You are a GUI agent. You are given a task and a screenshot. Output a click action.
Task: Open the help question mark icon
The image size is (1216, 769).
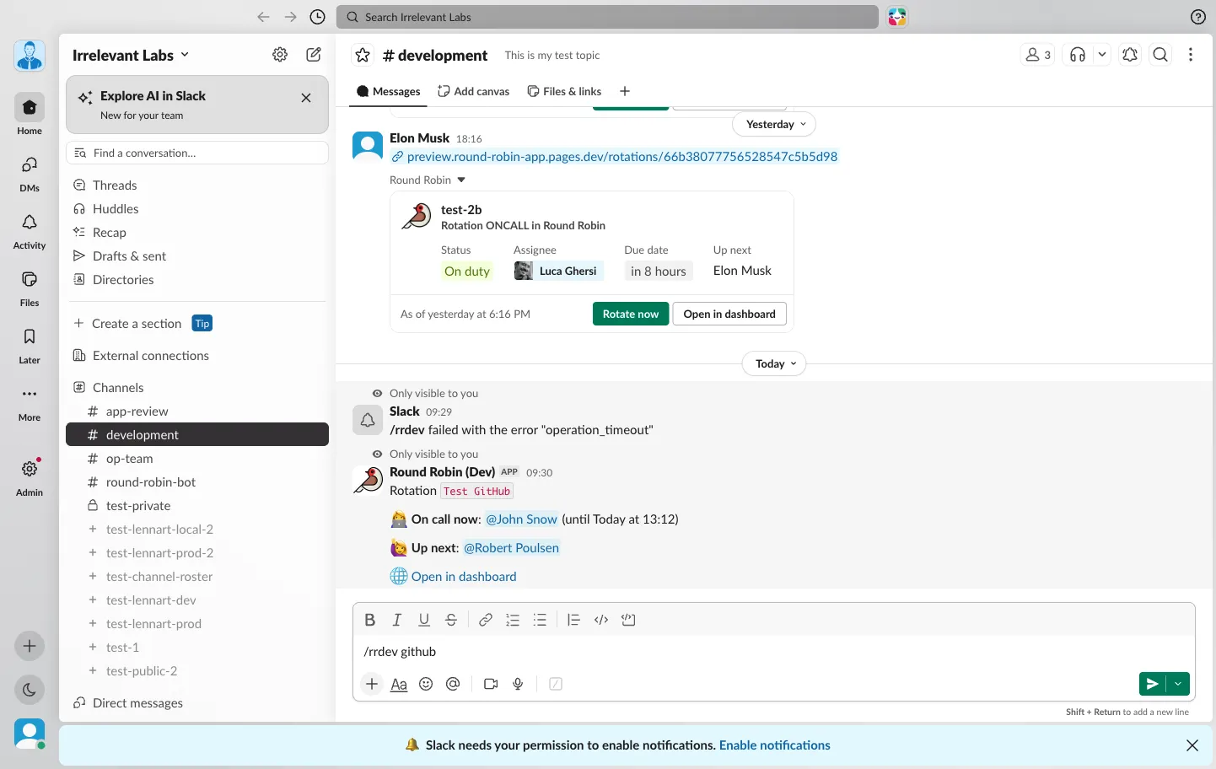pos(1198,17)
